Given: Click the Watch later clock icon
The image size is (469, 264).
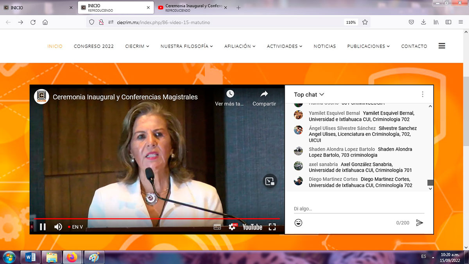Looking at the screenshot, I should coord(230,94).
